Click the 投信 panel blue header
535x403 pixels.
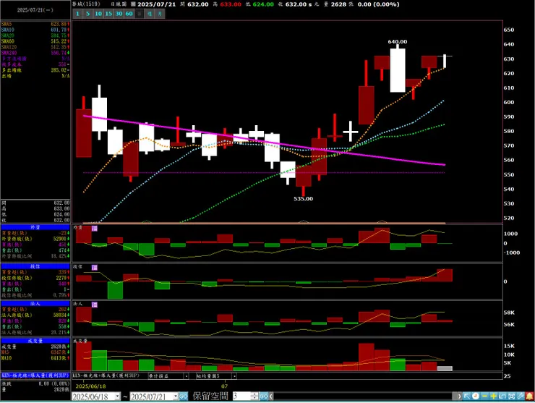tap(35, 266)
